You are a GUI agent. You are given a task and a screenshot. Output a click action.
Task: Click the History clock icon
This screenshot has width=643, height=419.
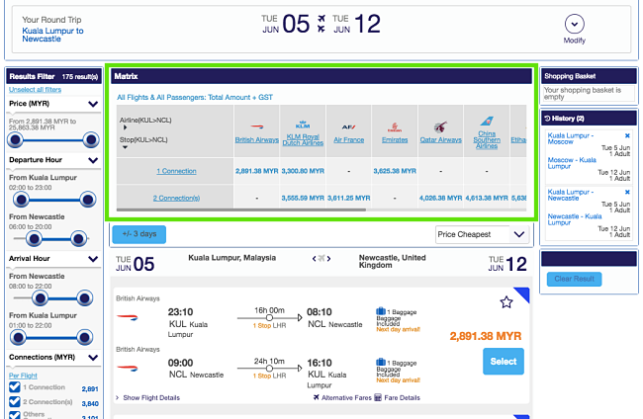coord(547,119)
